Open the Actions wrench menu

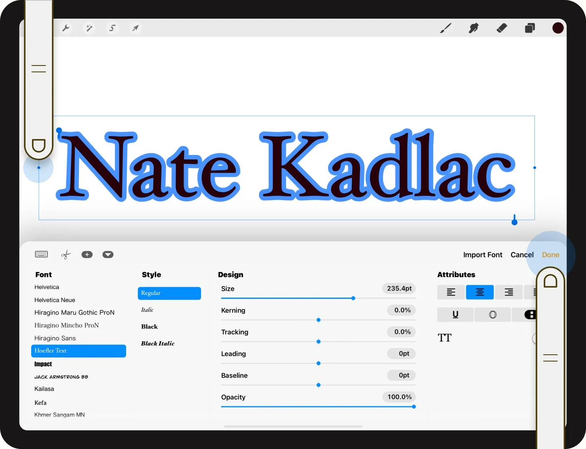(66, 28)
